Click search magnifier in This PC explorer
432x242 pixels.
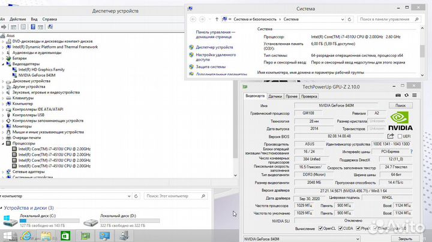[x=203, y=196]
